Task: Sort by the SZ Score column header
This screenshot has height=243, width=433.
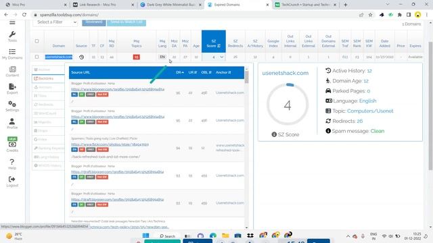Action: coord(214,41)
